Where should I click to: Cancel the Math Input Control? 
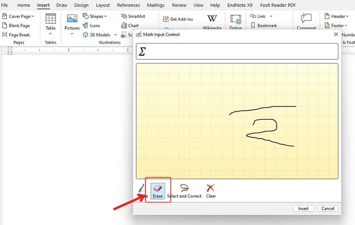point(327,209)
